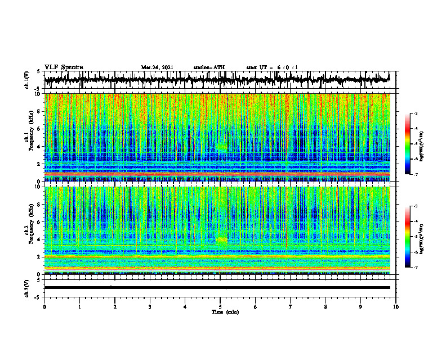The width and height of the screenshot is (446, 344).
Task: Select the ch.1 voltage waveform trace
Action: click(217, 80)
